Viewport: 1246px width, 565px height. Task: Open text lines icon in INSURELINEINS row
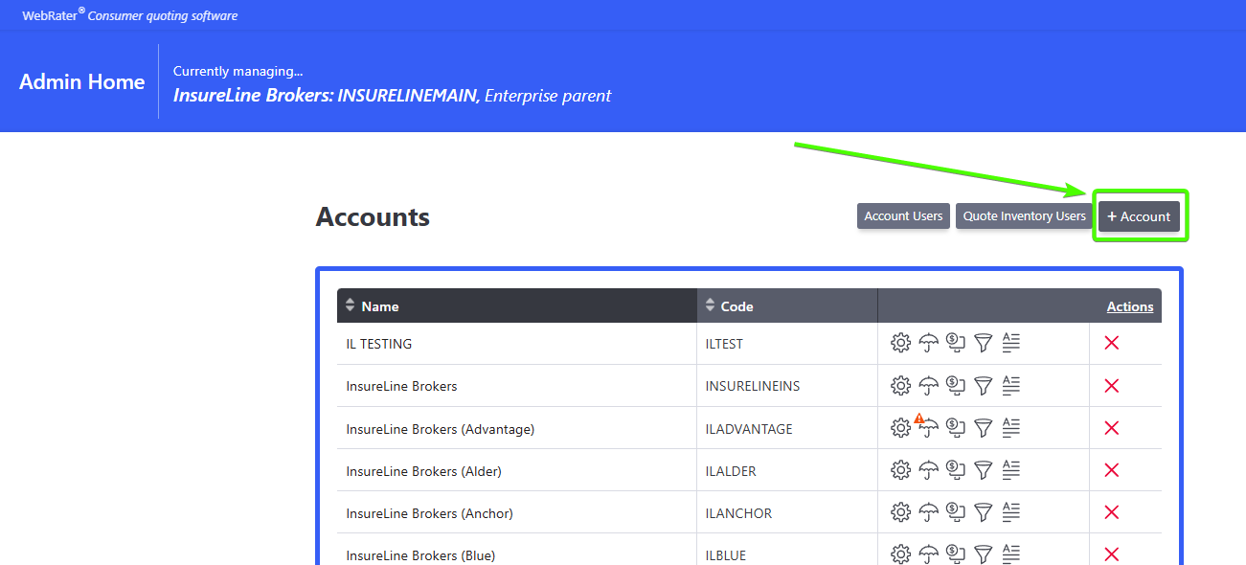tap(1010, 384)
